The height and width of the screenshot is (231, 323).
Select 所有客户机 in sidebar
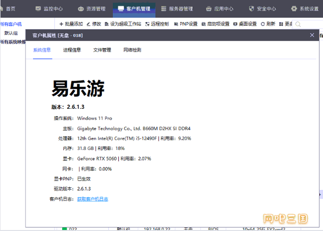[x=11, y=24]
